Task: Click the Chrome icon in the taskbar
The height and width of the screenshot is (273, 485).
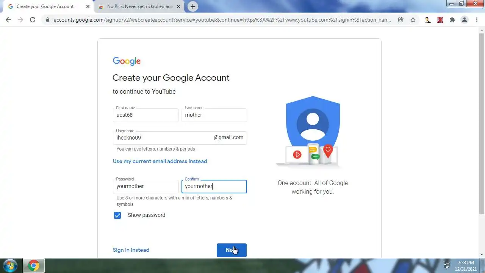Action: click(34, 265)
